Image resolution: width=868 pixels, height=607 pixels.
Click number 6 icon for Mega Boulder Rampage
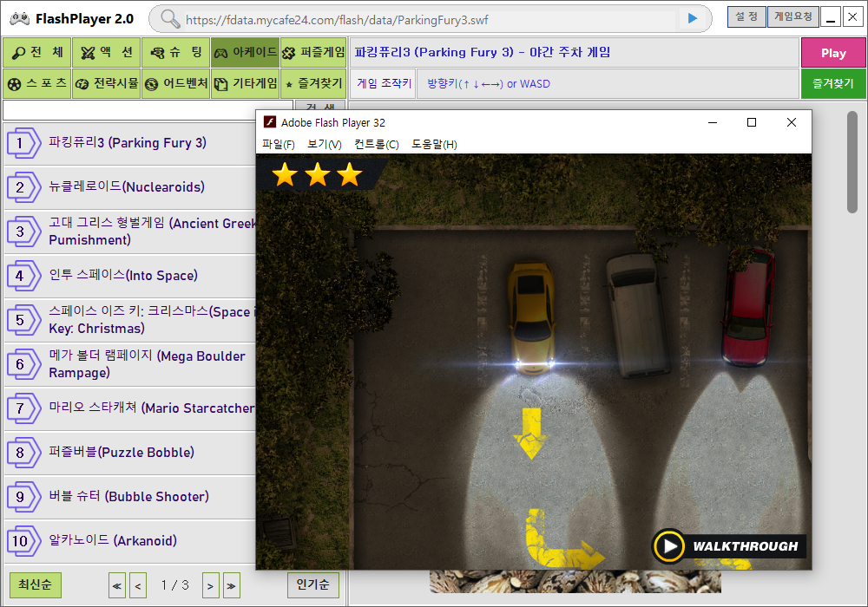[x=23, y=364]
